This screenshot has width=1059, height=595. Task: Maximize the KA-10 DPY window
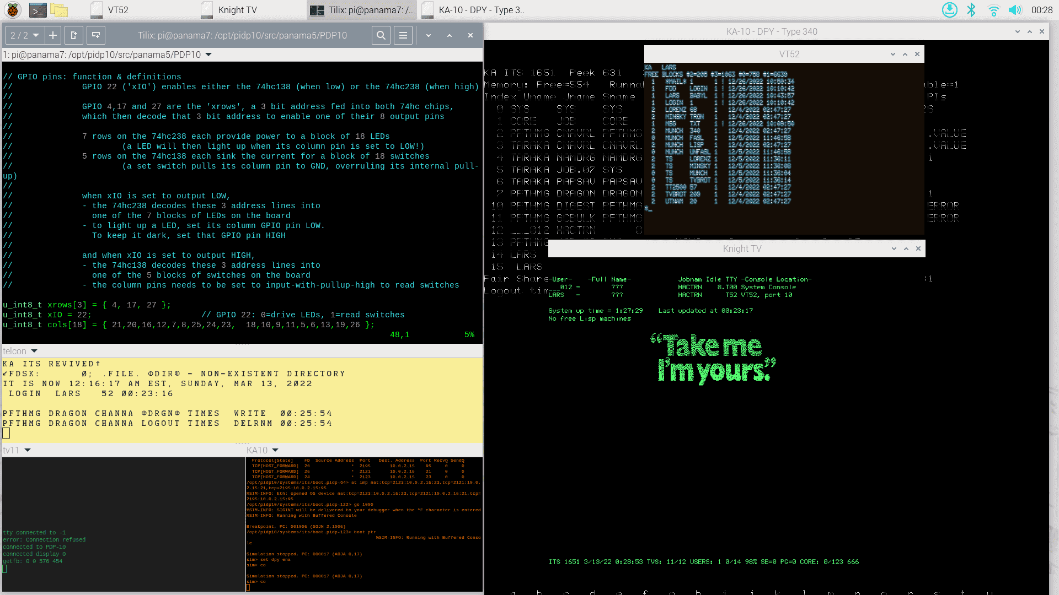point(1030,31)
